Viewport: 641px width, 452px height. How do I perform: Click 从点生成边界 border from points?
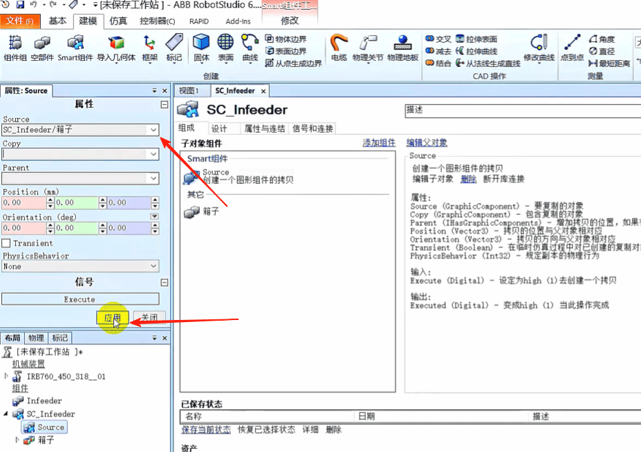(293, 64)
